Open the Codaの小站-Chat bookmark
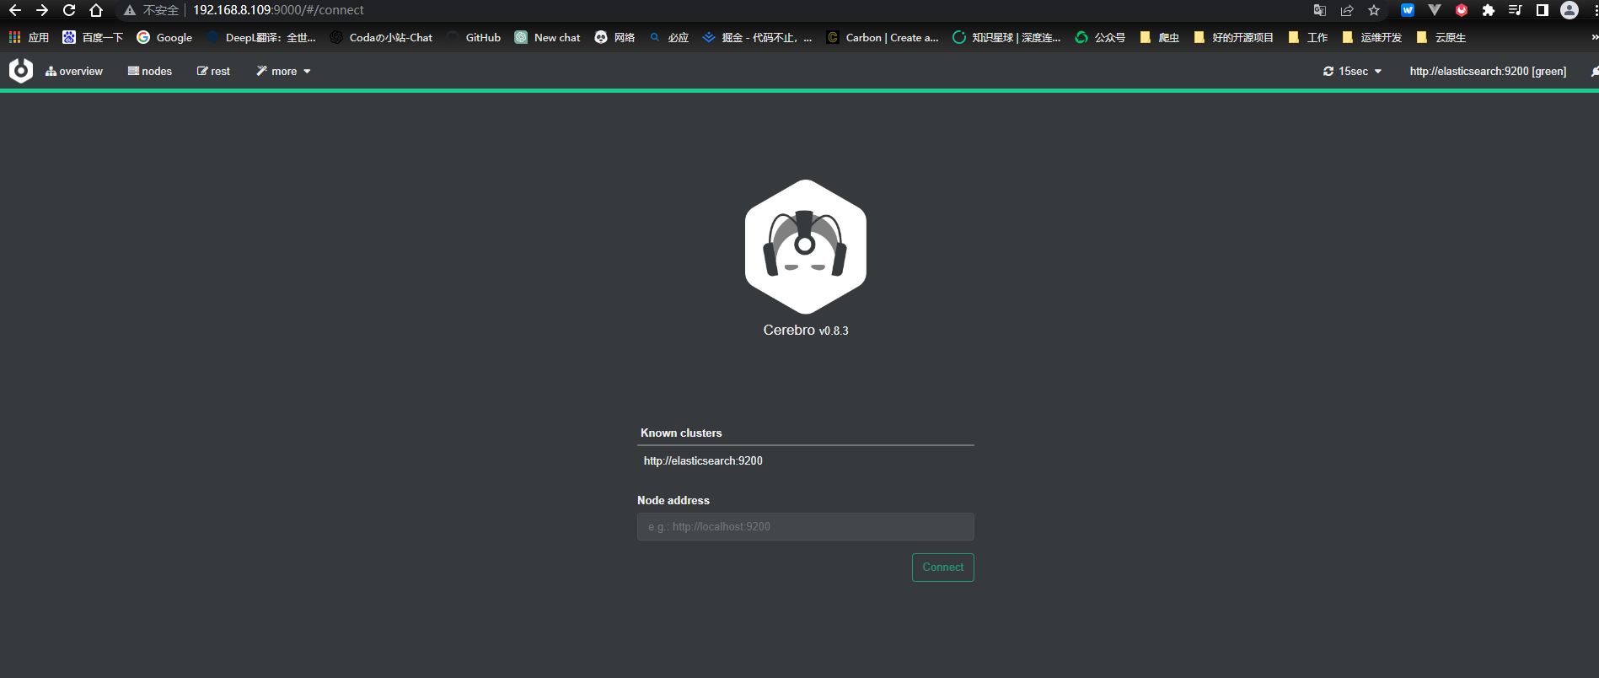The width and height of the screenshot is (1599, 678). pyautogui.click(x=381, y=37)
